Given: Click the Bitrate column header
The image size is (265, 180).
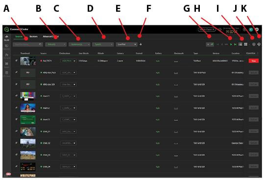Looking at the screenshot, I should click(x=101, y=53).
